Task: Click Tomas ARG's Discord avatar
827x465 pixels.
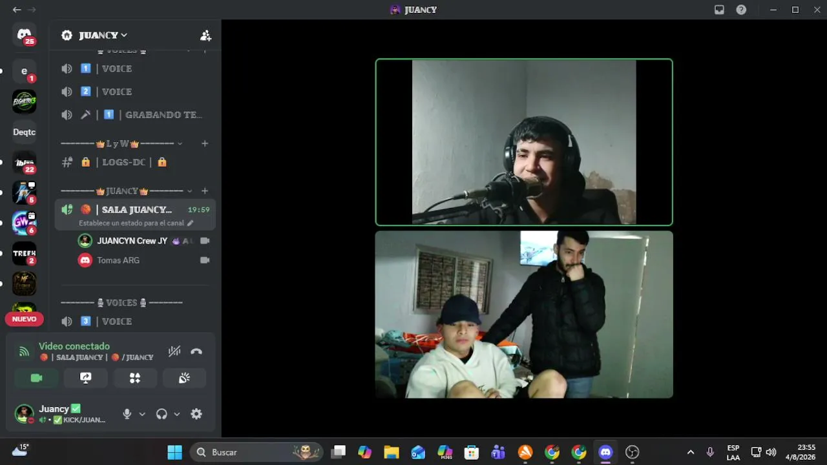Action: tap(85, 260)
